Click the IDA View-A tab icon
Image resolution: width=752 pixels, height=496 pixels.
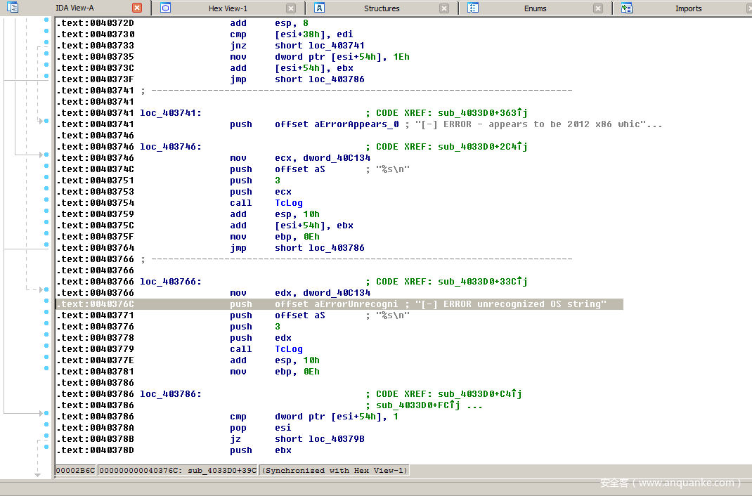tap(13, 8)
